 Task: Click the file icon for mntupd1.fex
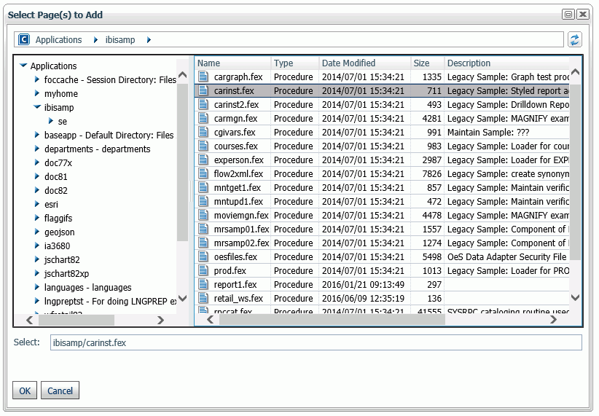click(203, 201)
